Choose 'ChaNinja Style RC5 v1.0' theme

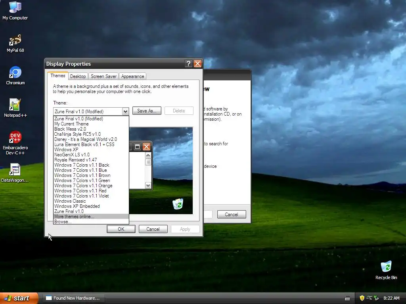coord(91,134)
